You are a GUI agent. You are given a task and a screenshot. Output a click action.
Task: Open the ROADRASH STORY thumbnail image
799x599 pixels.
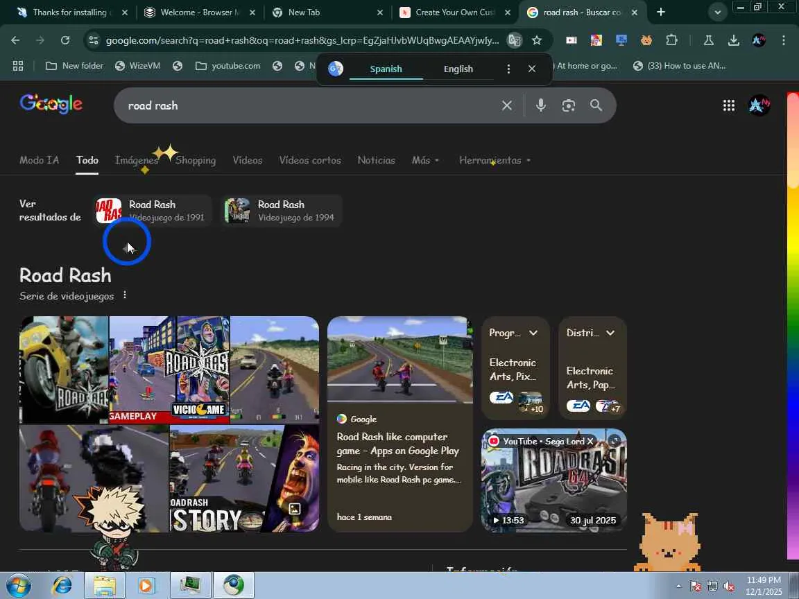click(x=244, y=479)
